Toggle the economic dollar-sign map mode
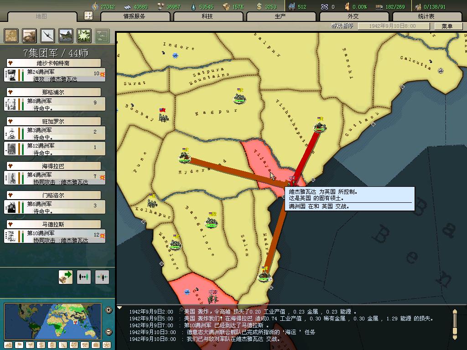This screenshot has height=350, width=467. point(40,345)
